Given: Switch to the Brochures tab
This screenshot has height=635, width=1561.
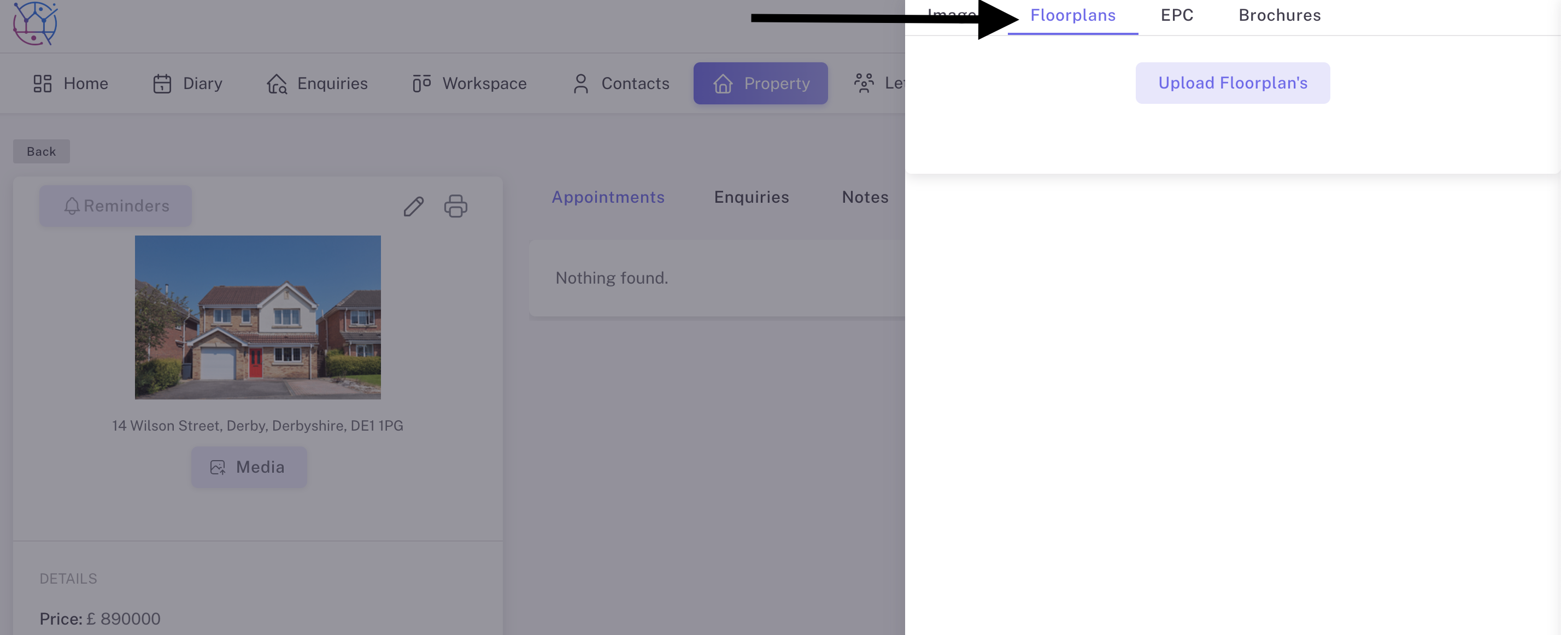Looking at the screenshot, I should 1278,15.
